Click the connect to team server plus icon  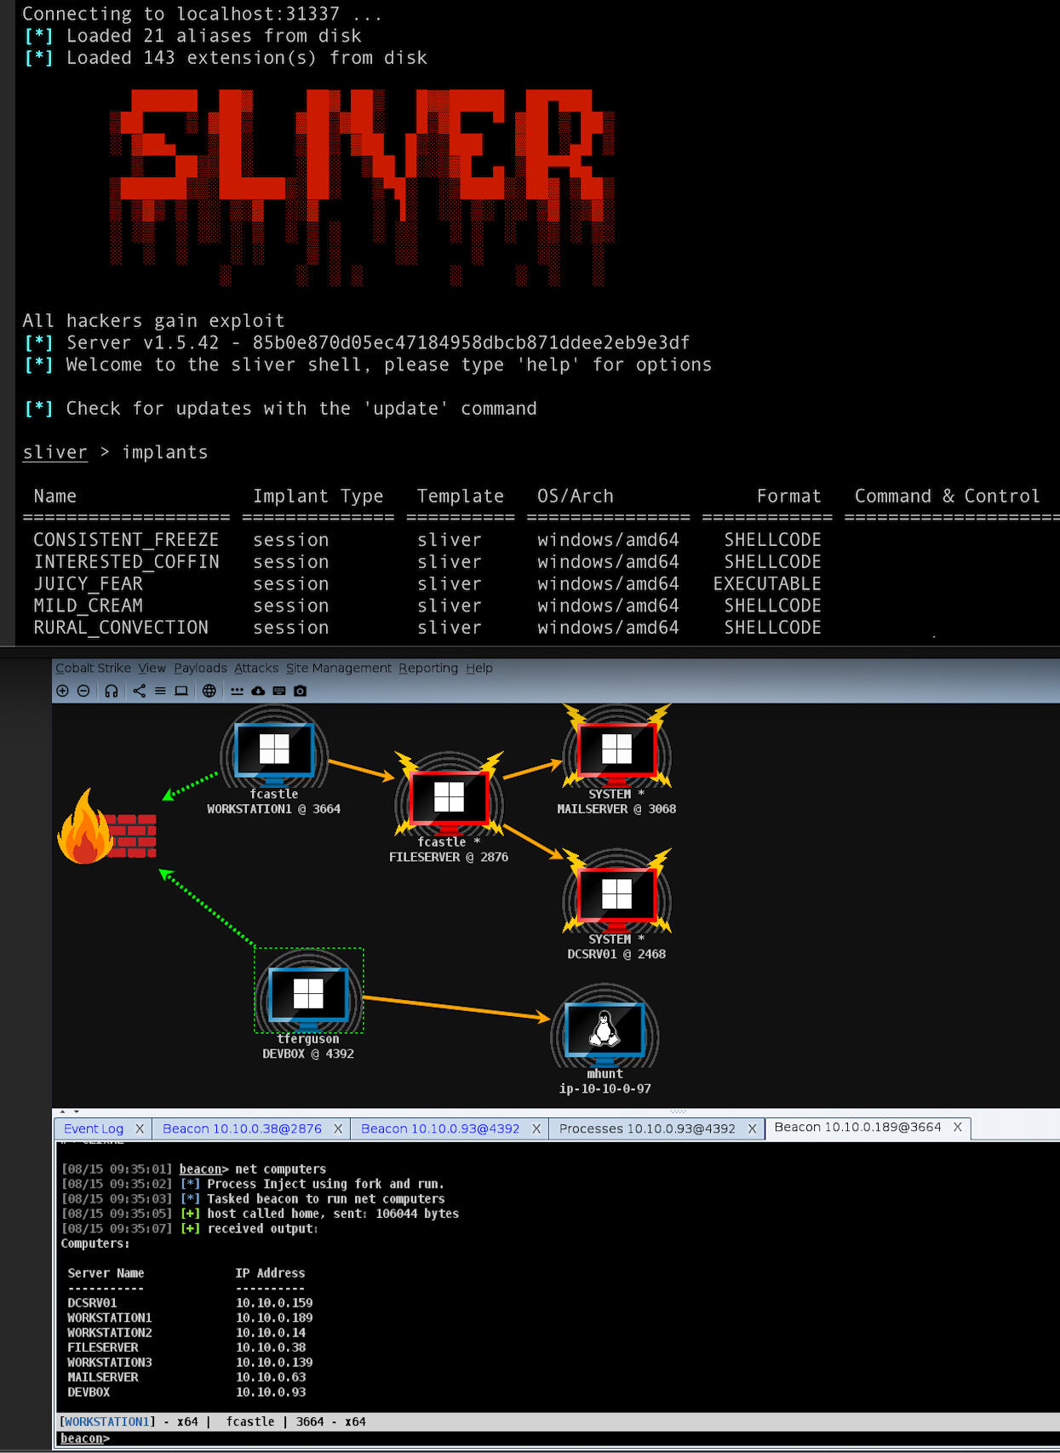pyautogui.click(x=62, y=691)
